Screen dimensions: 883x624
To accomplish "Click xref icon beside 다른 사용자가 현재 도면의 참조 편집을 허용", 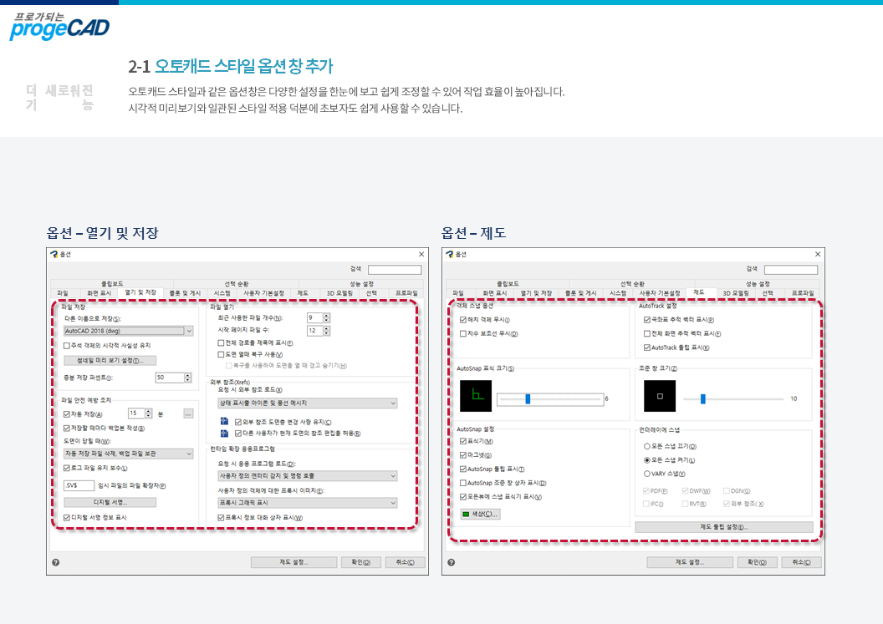I will point(224,433).
